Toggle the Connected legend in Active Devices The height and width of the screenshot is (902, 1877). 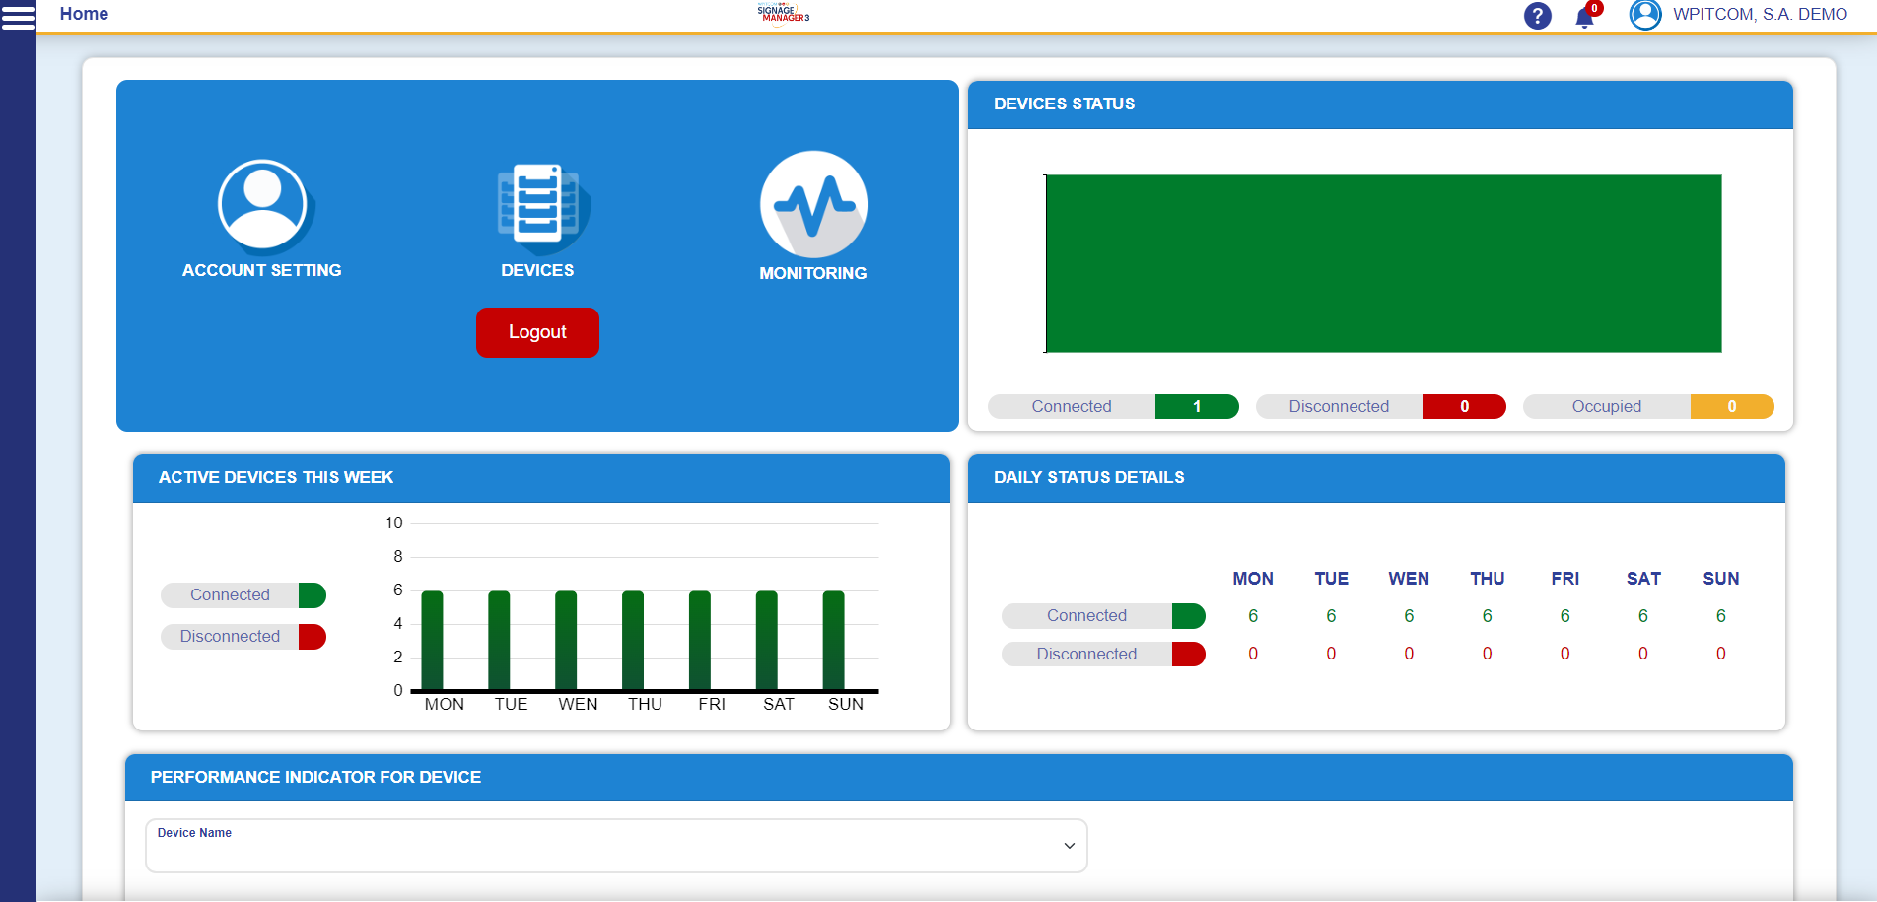[243, 594]
